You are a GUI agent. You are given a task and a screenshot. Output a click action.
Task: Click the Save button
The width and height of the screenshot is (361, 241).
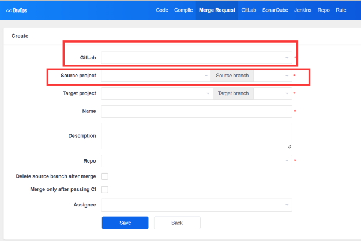(125, 223)
